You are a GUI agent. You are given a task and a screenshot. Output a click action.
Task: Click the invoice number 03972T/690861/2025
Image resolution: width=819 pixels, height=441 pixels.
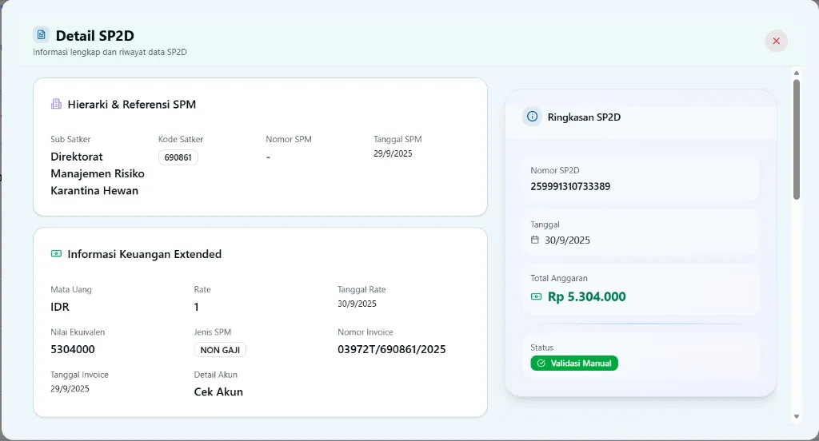391,349
